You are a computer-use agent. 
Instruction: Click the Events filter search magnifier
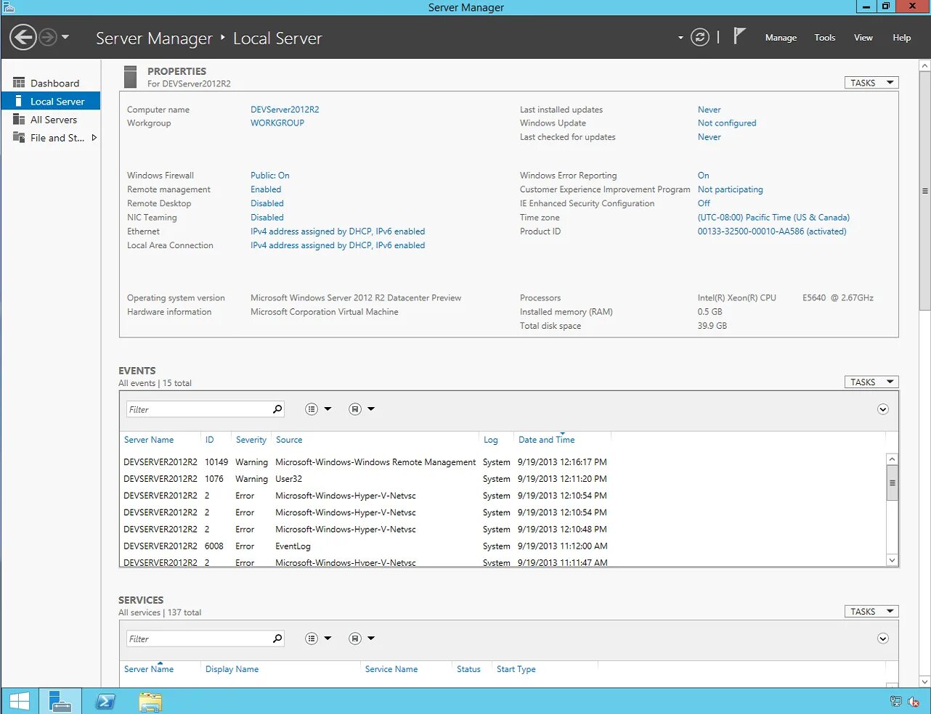(x=277, y=409)
